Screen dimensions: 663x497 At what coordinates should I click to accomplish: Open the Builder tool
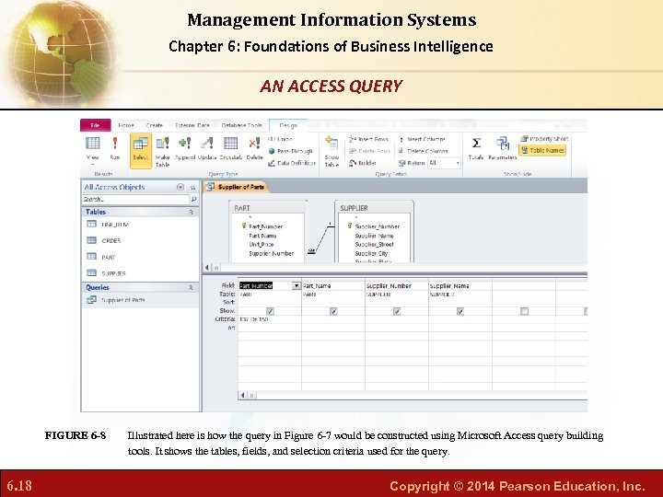[363, 163]
